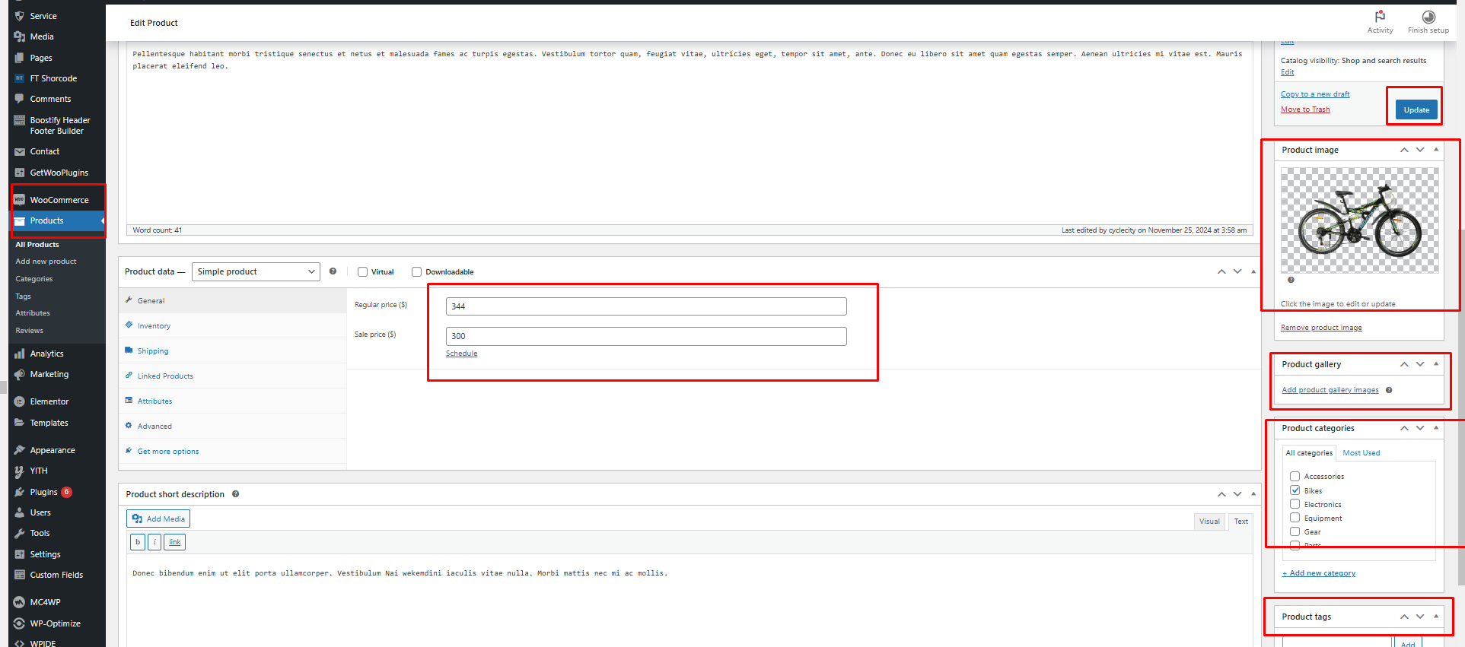
Task: Check the Accessories category
Action: click(1295, 477)
